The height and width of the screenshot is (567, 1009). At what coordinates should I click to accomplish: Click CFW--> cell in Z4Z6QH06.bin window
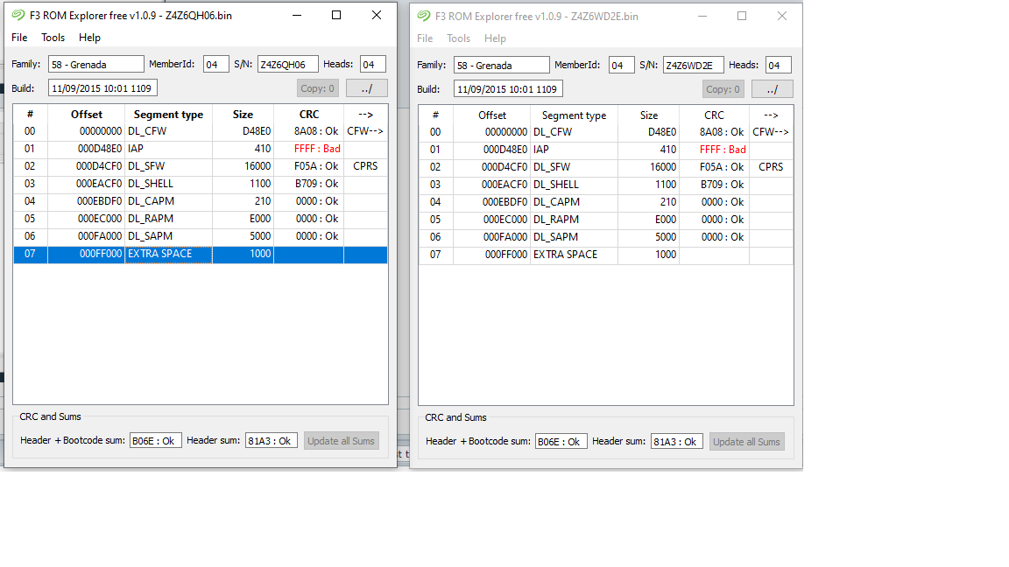[365, 131]
